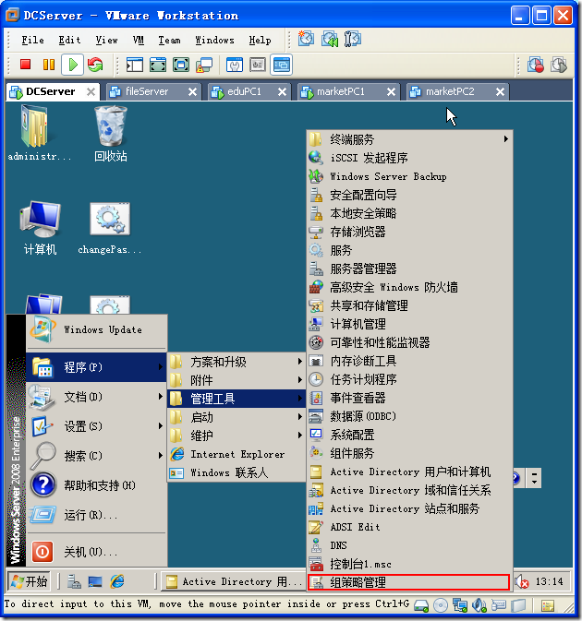The width and height of the screenshot is (582, 621).
Task: Launch Windows Server Backup
Action: pyautogui.click(x=409, y=176)
